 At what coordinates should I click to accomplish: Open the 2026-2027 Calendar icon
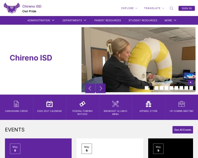pyautogui.click(x=49, y=104)
